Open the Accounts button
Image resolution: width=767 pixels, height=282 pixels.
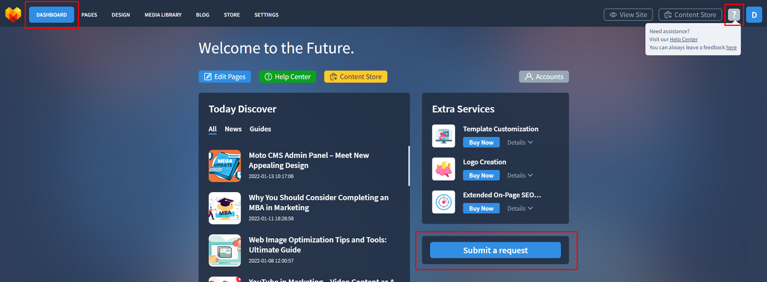(x=543, y=77)
